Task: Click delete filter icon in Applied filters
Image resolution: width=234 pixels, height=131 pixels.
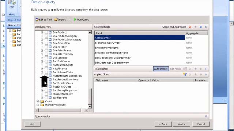Action: coord(190,74)
